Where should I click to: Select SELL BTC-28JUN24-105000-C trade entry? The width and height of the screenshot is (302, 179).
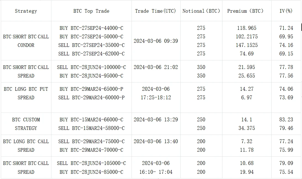click(91, 163)
